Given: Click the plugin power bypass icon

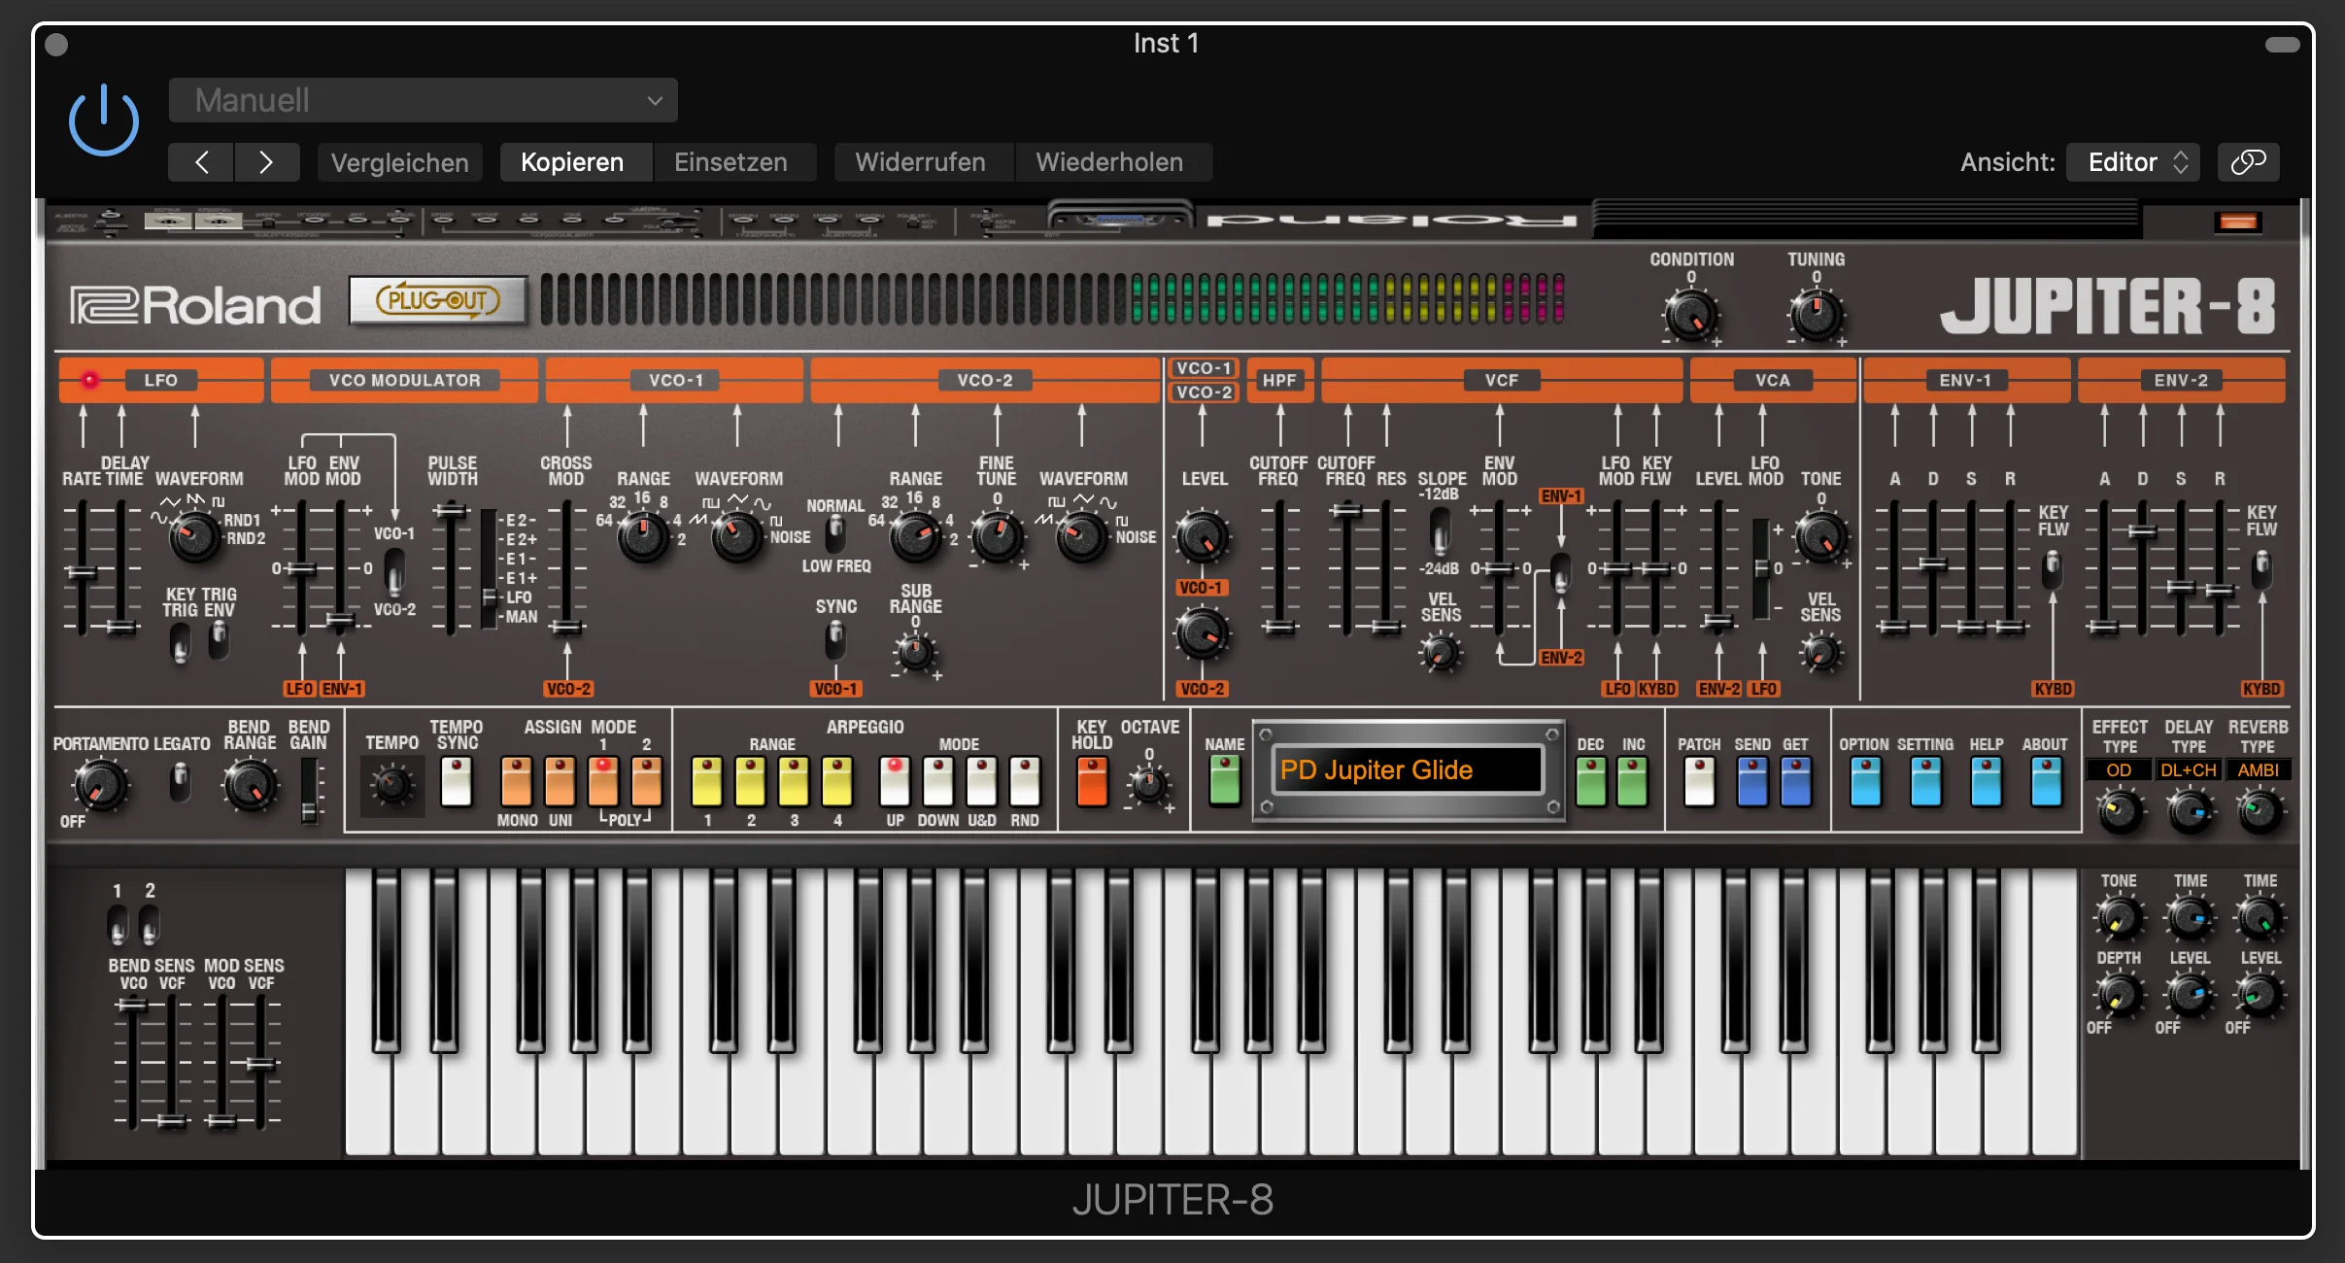Looking at the screenshot, I should 104,120.
